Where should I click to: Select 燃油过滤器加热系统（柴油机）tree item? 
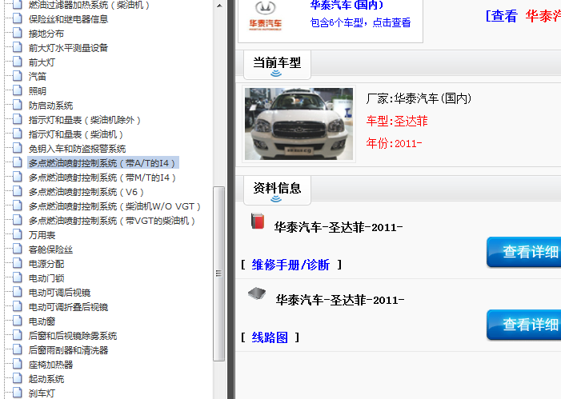coord(89,5)
